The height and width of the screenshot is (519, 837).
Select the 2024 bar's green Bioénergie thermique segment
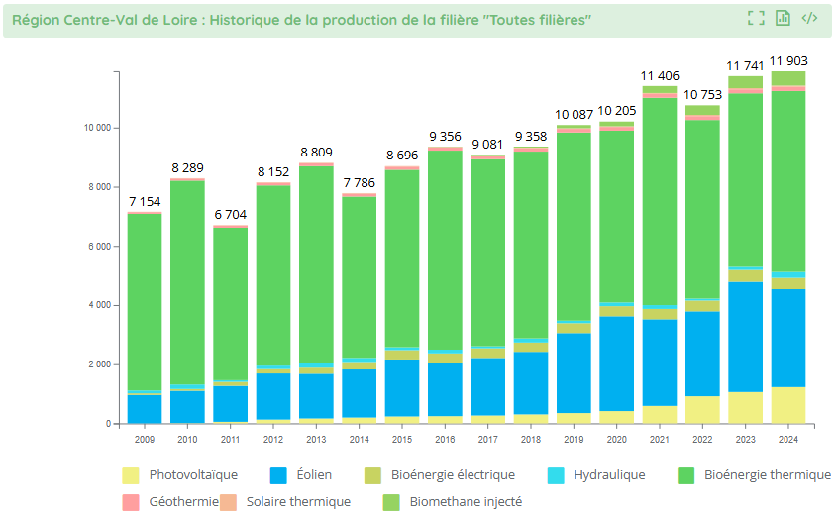click(x=787, y=178)
